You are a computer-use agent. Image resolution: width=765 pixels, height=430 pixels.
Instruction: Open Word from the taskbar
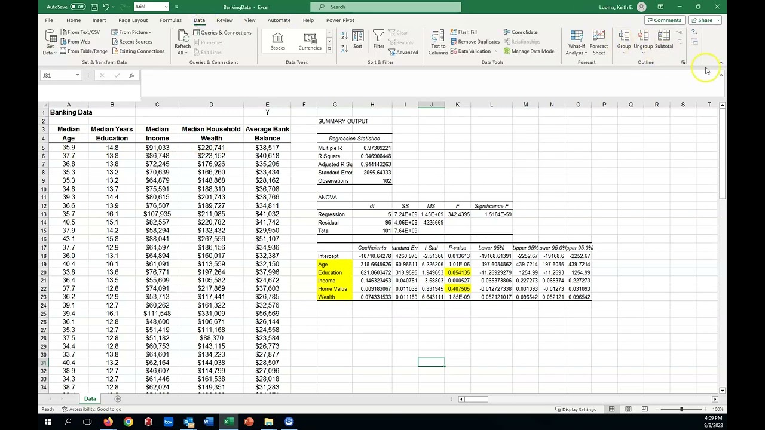208,422
